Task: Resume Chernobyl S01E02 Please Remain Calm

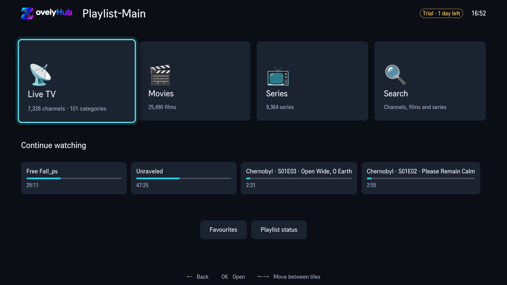Action: pos(421,178)
